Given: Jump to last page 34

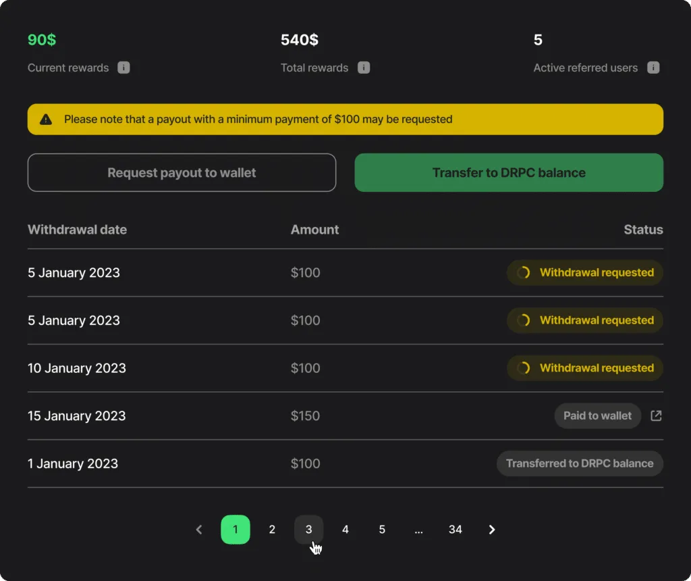Looking at the screenshot, I should point(455,530).
